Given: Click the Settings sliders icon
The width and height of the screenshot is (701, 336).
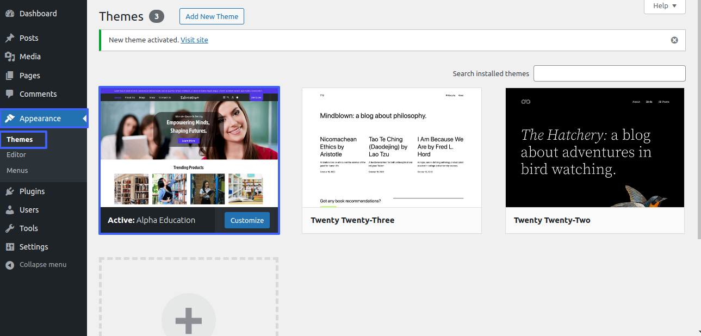Looking at the screenshot, I should [10, 247].
